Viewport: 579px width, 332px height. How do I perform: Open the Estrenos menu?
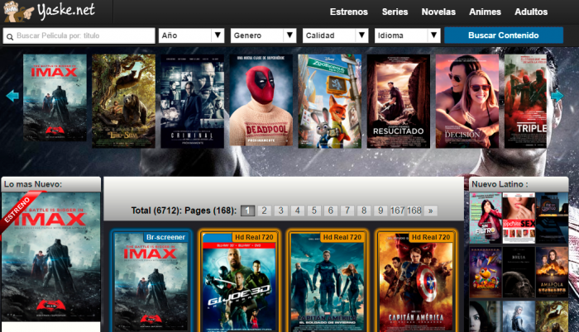pyautogui.click(x=348, y=12)
